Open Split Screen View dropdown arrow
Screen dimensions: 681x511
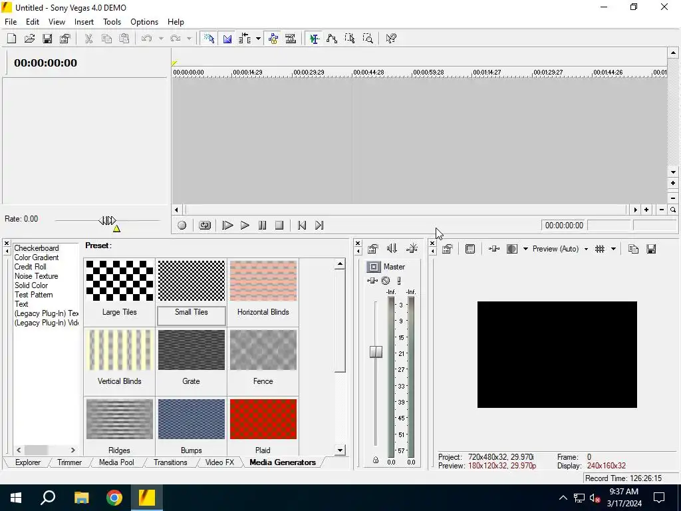[x=525, y=249]
